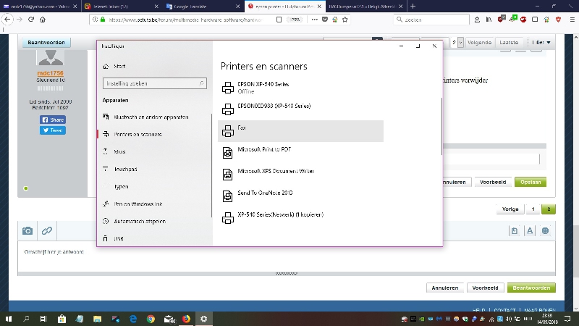The image size is (579, 326).
Task: Go to Start (home) in Settings sidebar
Action: (154, 67)
